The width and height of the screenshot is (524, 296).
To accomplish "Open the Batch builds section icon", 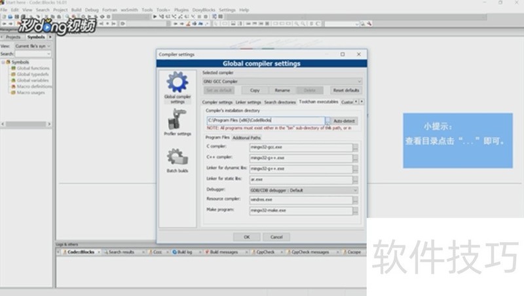I will click(177, 157).
